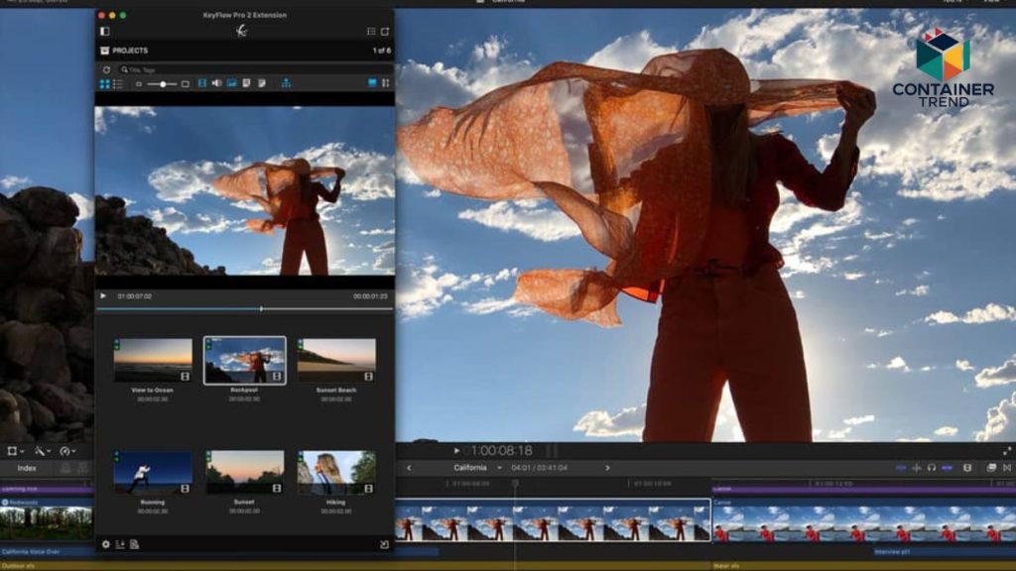Toggle the video filter icon

pos(202,83)
